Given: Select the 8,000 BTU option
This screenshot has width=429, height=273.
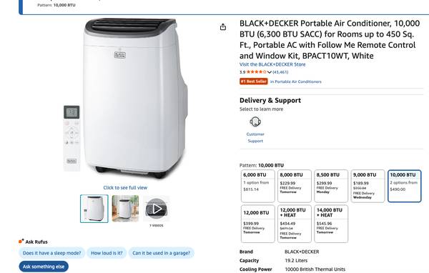Looking at the screenshot, I should tap(295, 186).
